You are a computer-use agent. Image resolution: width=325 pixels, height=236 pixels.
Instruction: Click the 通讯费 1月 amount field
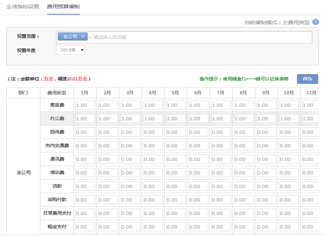[85, 159]
